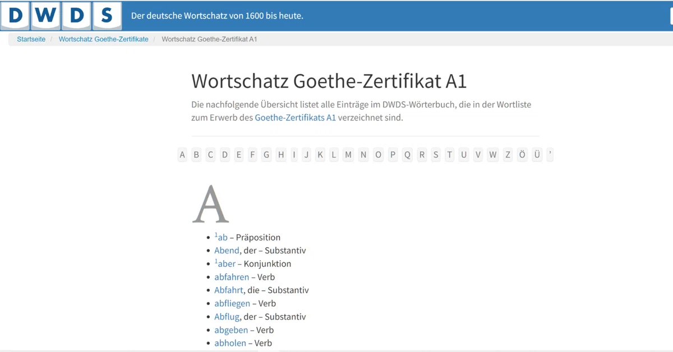Open the dictionary entry 'Abend'
The image size is (673, 352).
[x=227, y=251]
